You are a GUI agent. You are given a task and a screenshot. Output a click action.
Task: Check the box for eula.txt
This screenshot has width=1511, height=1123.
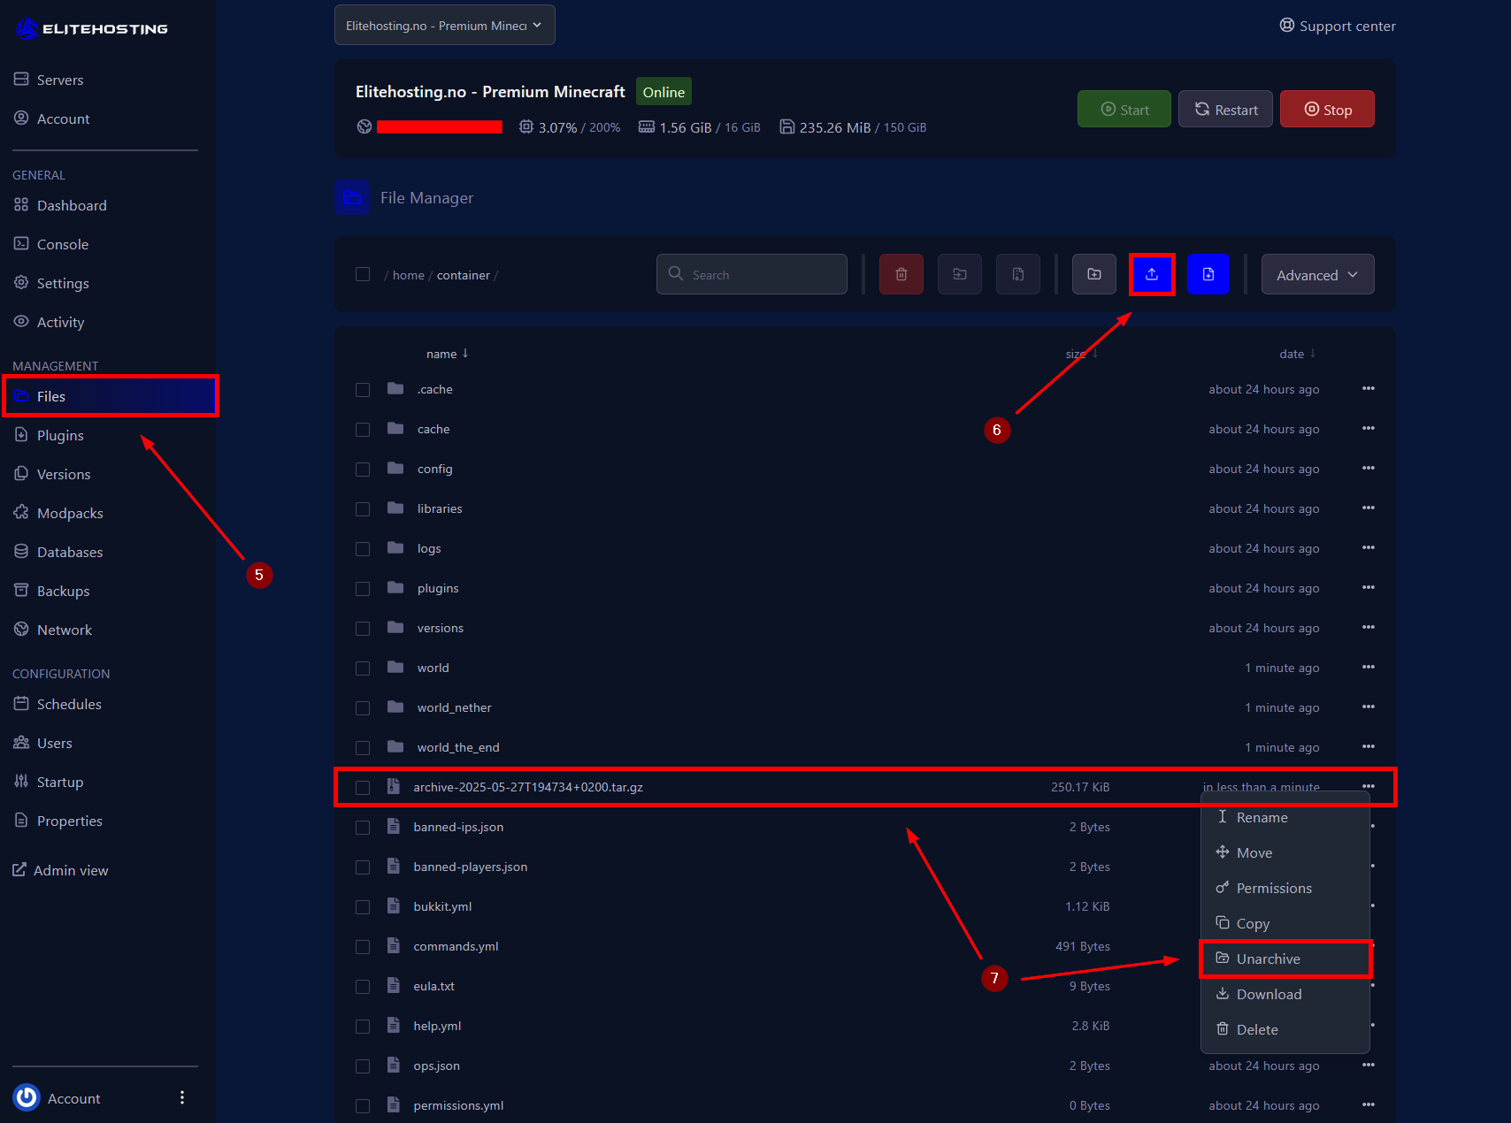363,987
